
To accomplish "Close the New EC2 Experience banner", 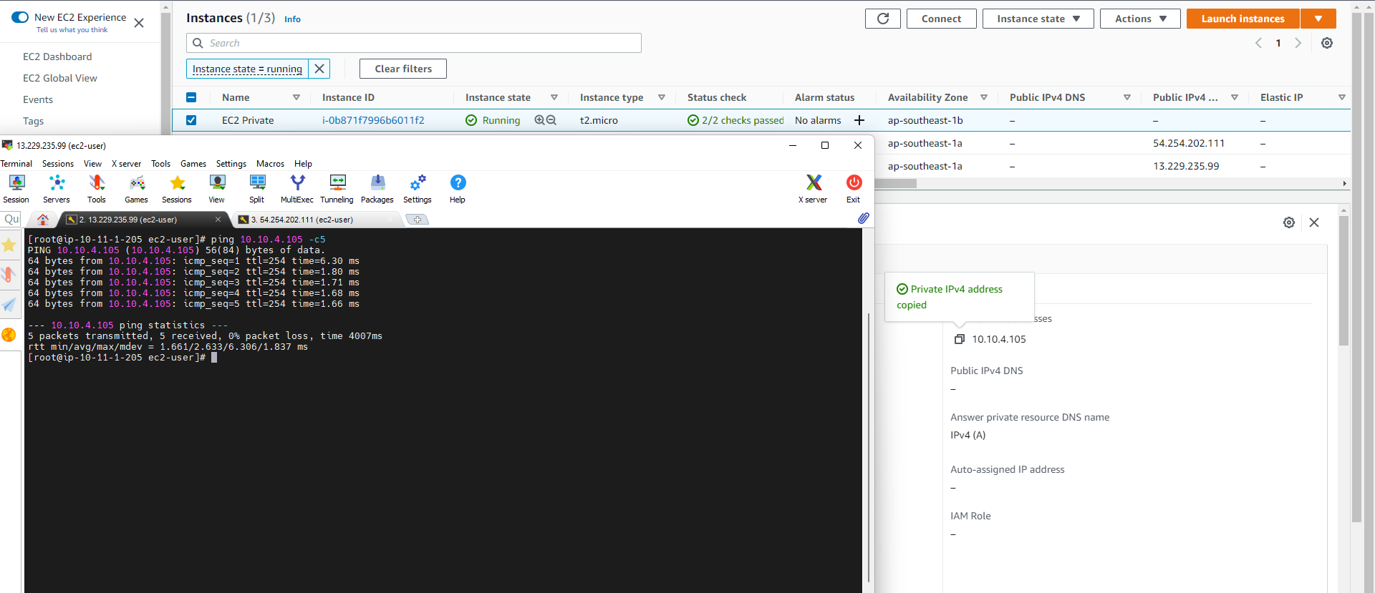I will 139,23.
